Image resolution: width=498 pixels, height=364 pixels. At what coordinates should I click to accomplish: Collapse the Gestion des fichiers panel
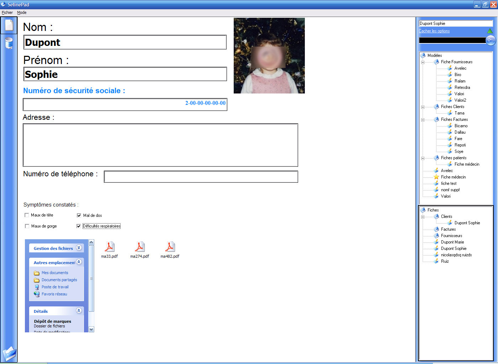[79, 248]
